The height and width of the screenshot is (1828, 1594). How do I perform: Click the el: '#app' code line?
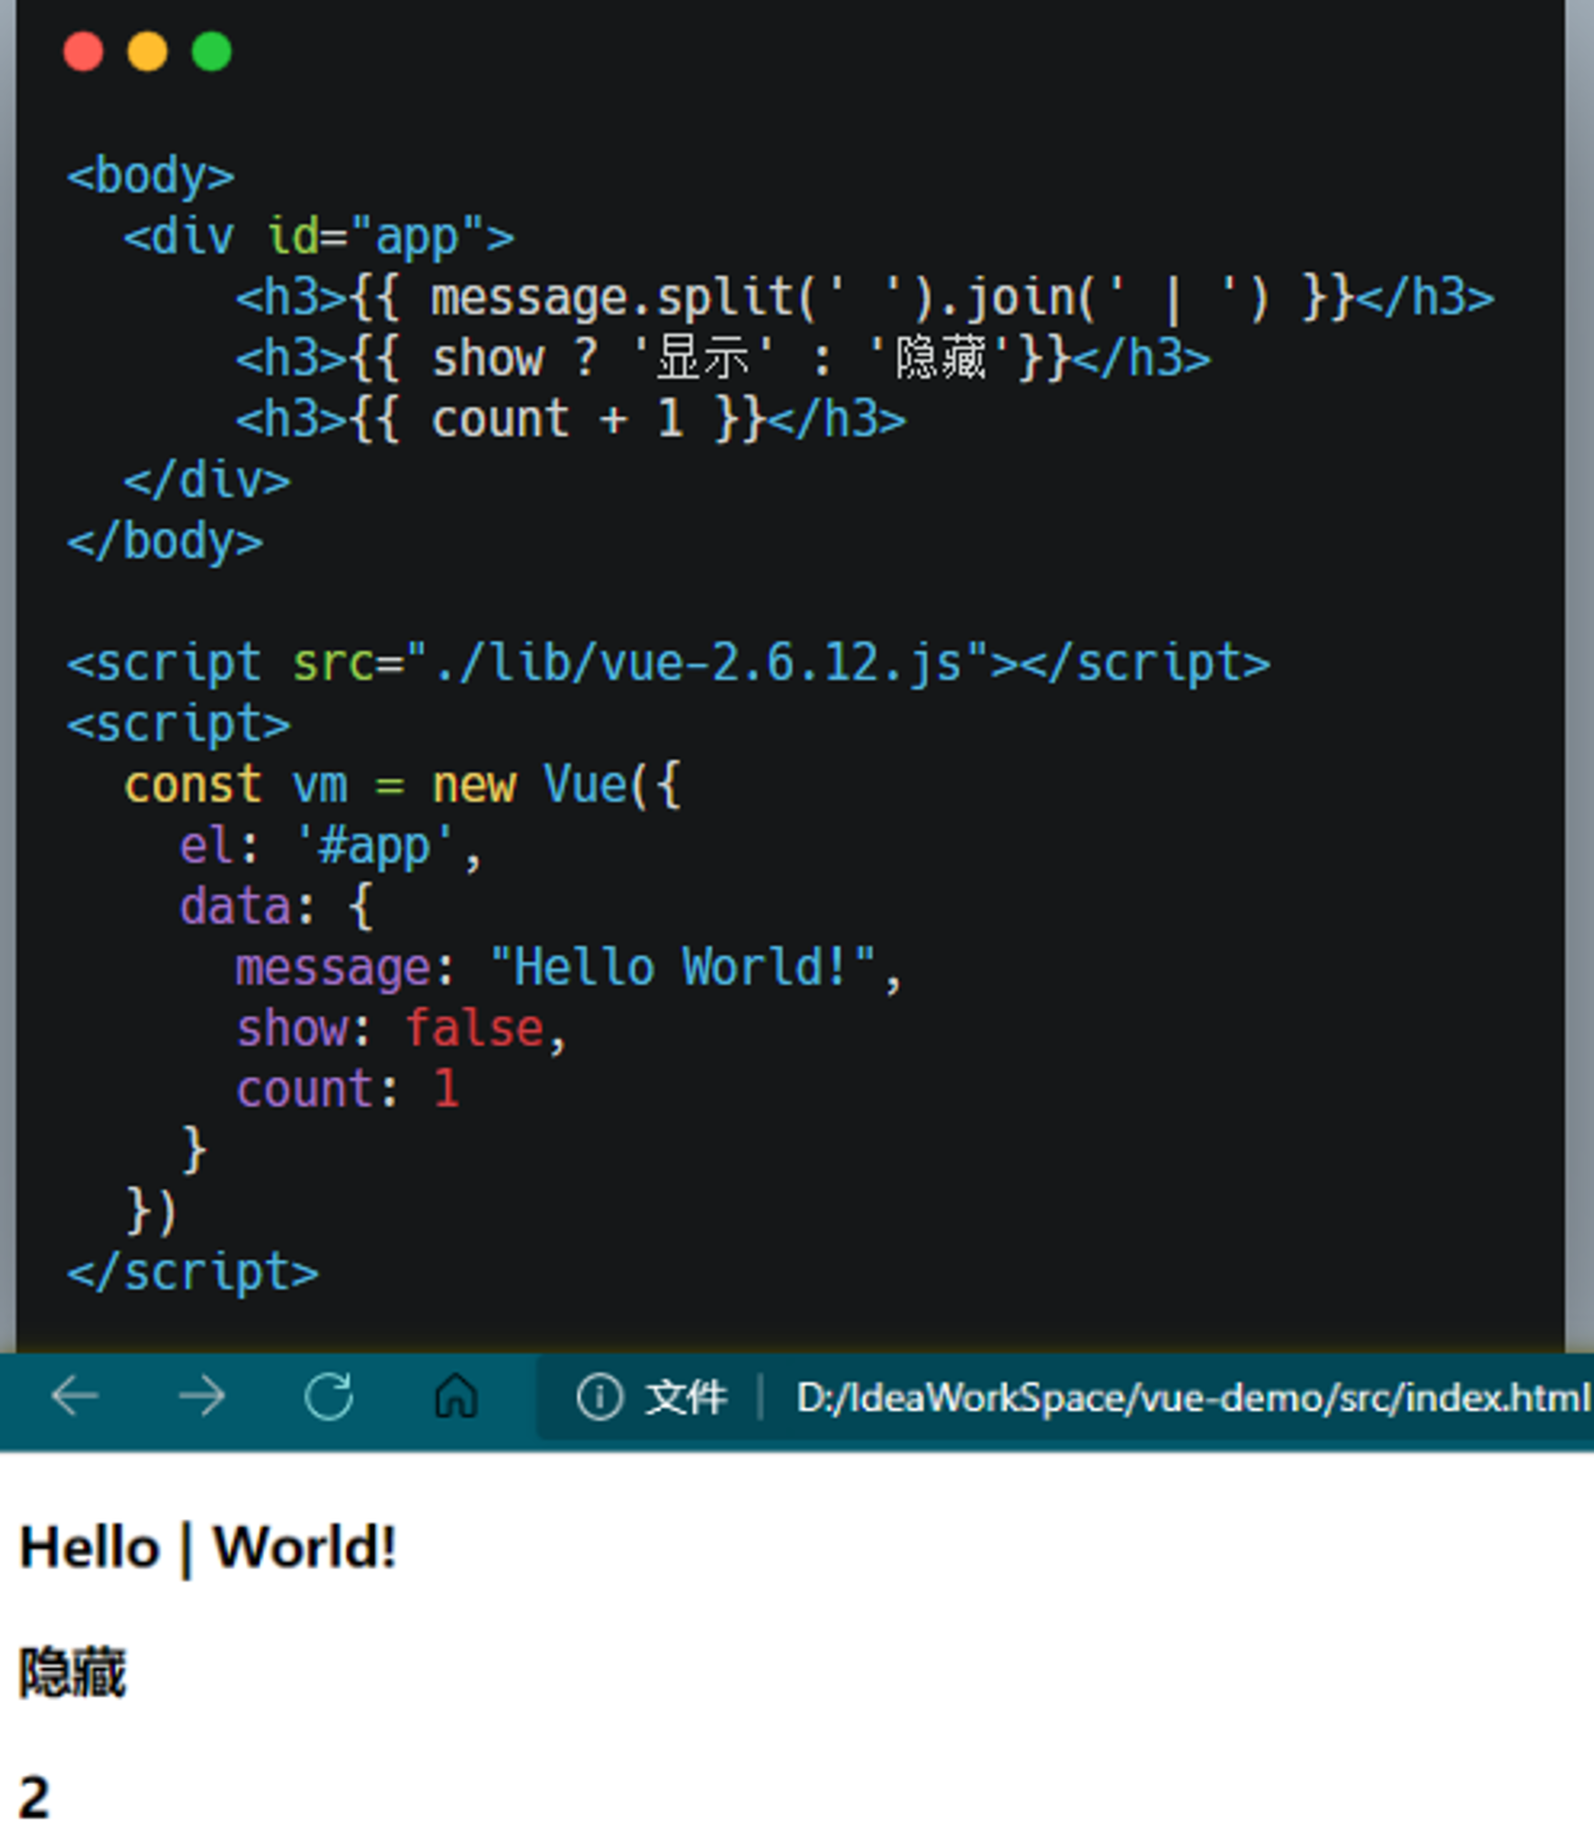pos(330,846)
